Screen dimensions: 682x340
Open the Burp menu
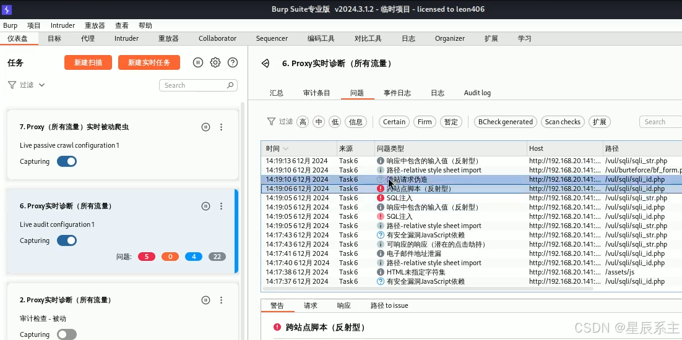coord(10,25)
